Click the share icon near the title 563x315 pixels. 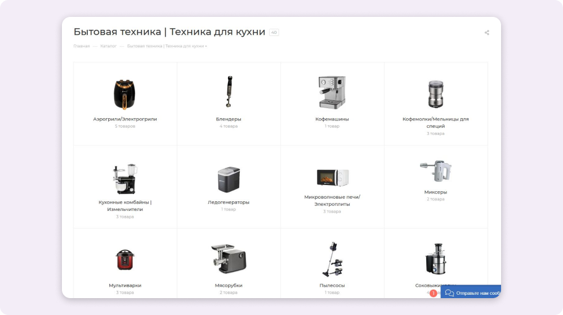pyautogui.click(x=486, y=33)
